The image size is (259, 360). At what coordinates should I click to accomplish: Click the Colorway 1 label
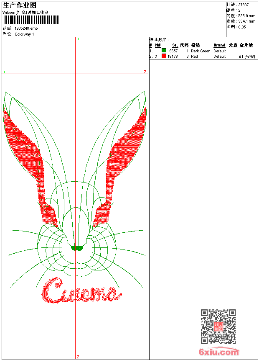24,34
